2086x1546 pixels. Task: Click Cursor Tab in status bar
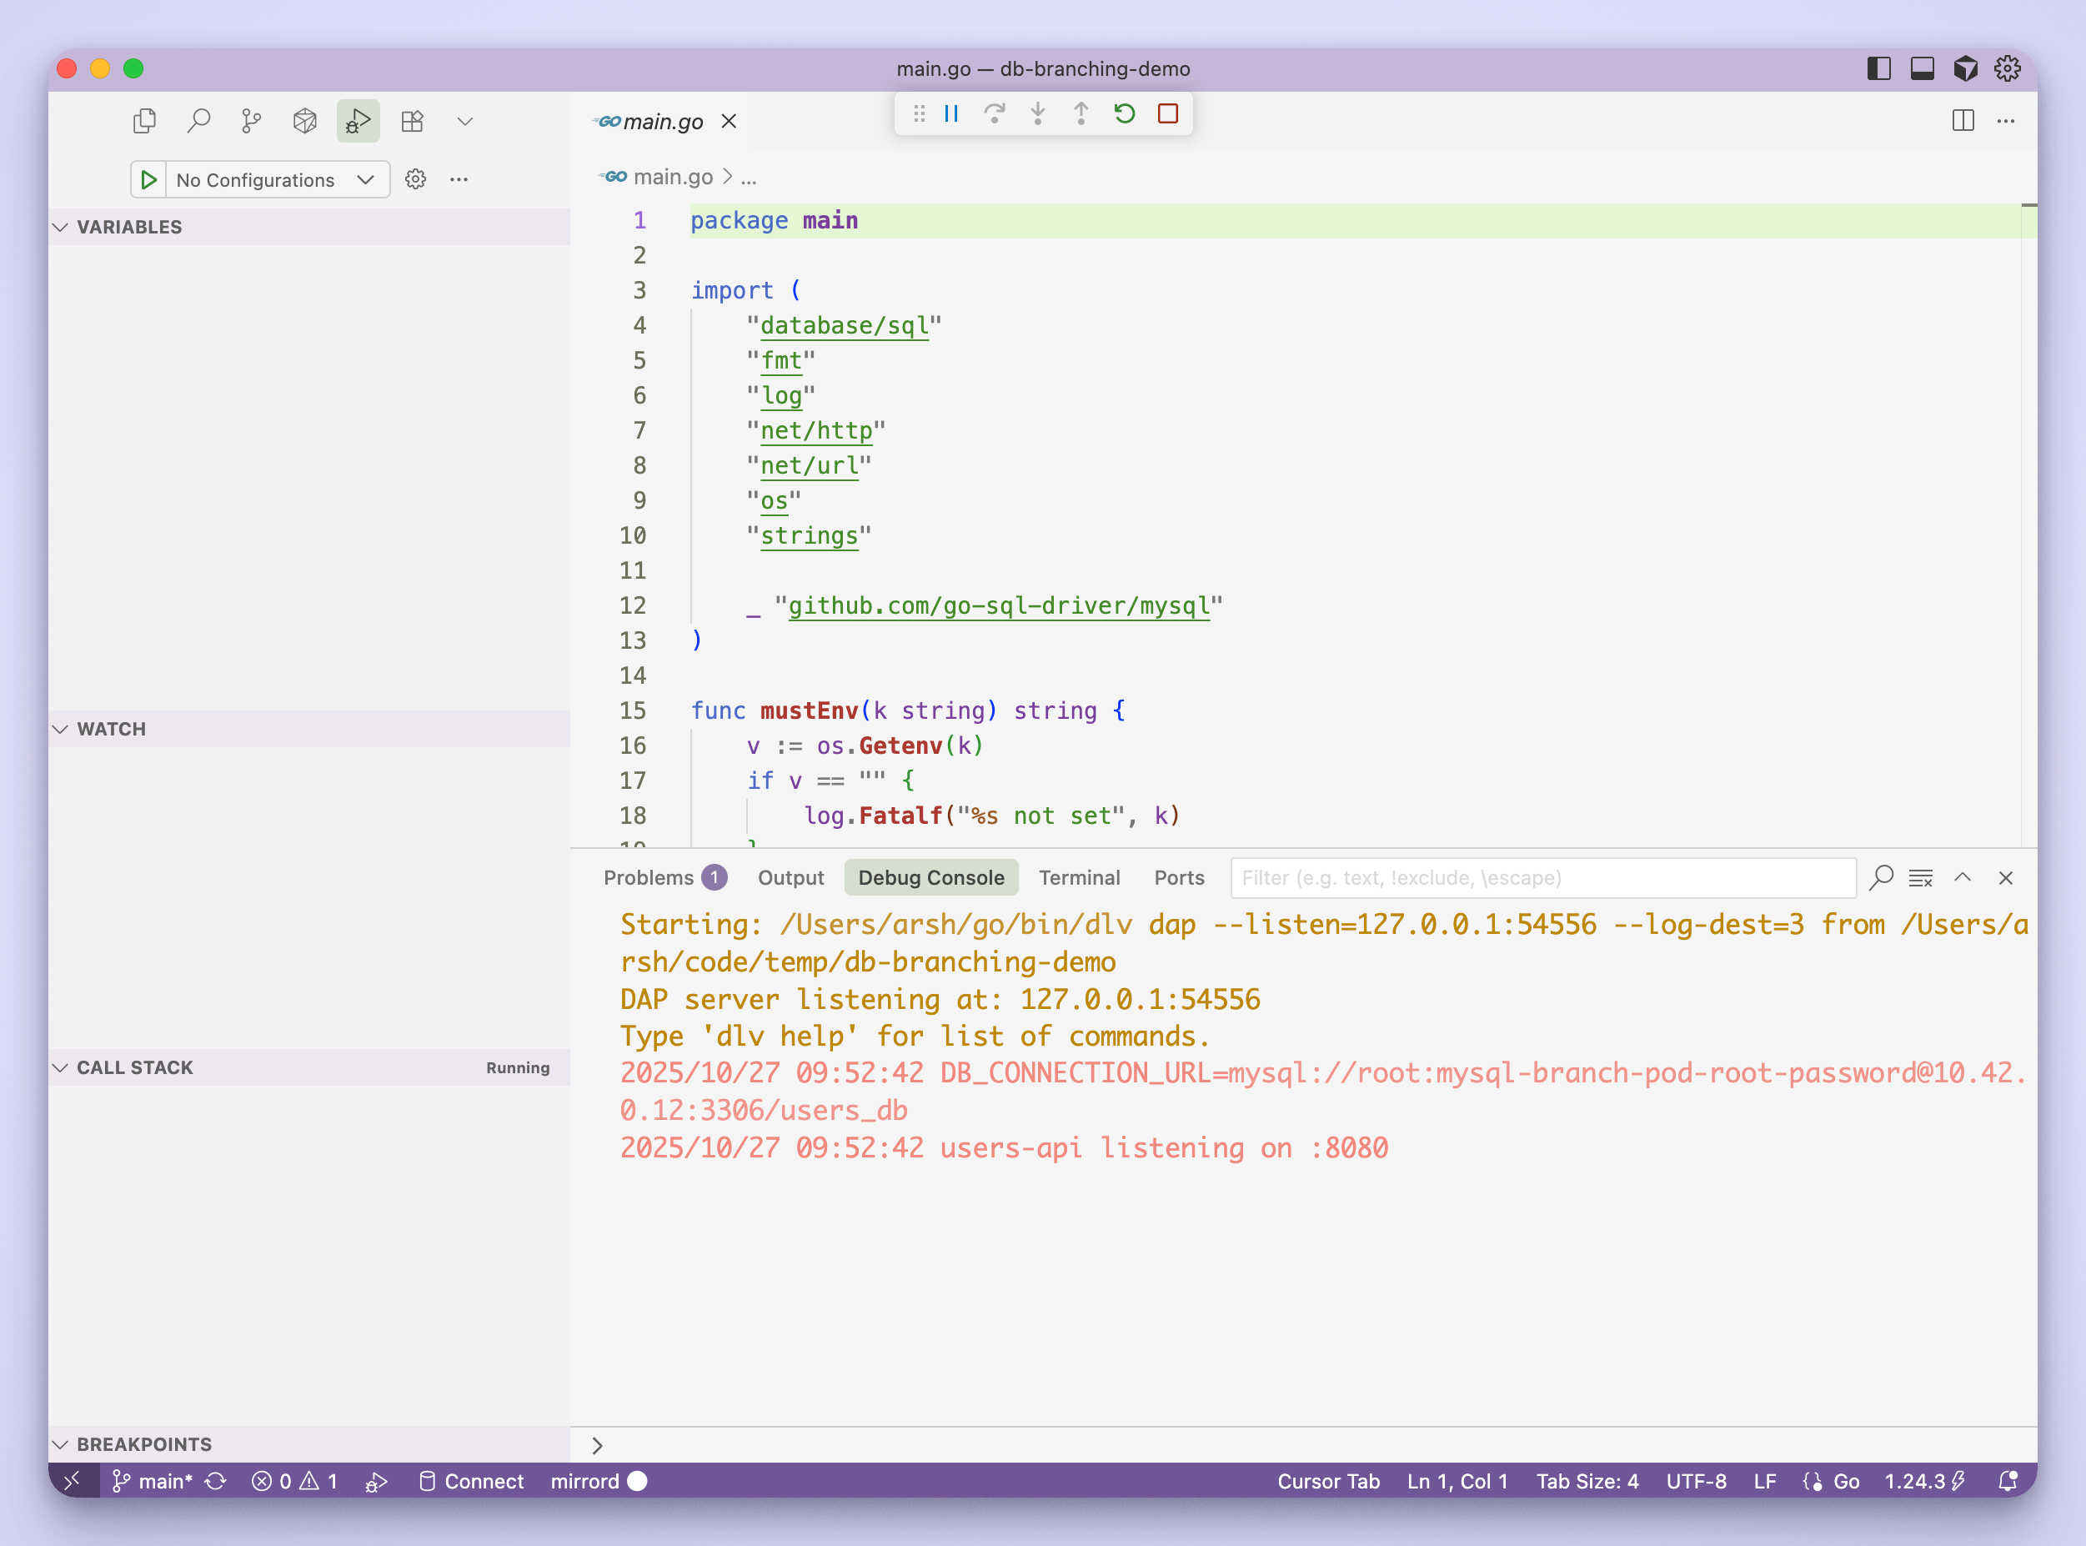pos(1328,1482)
